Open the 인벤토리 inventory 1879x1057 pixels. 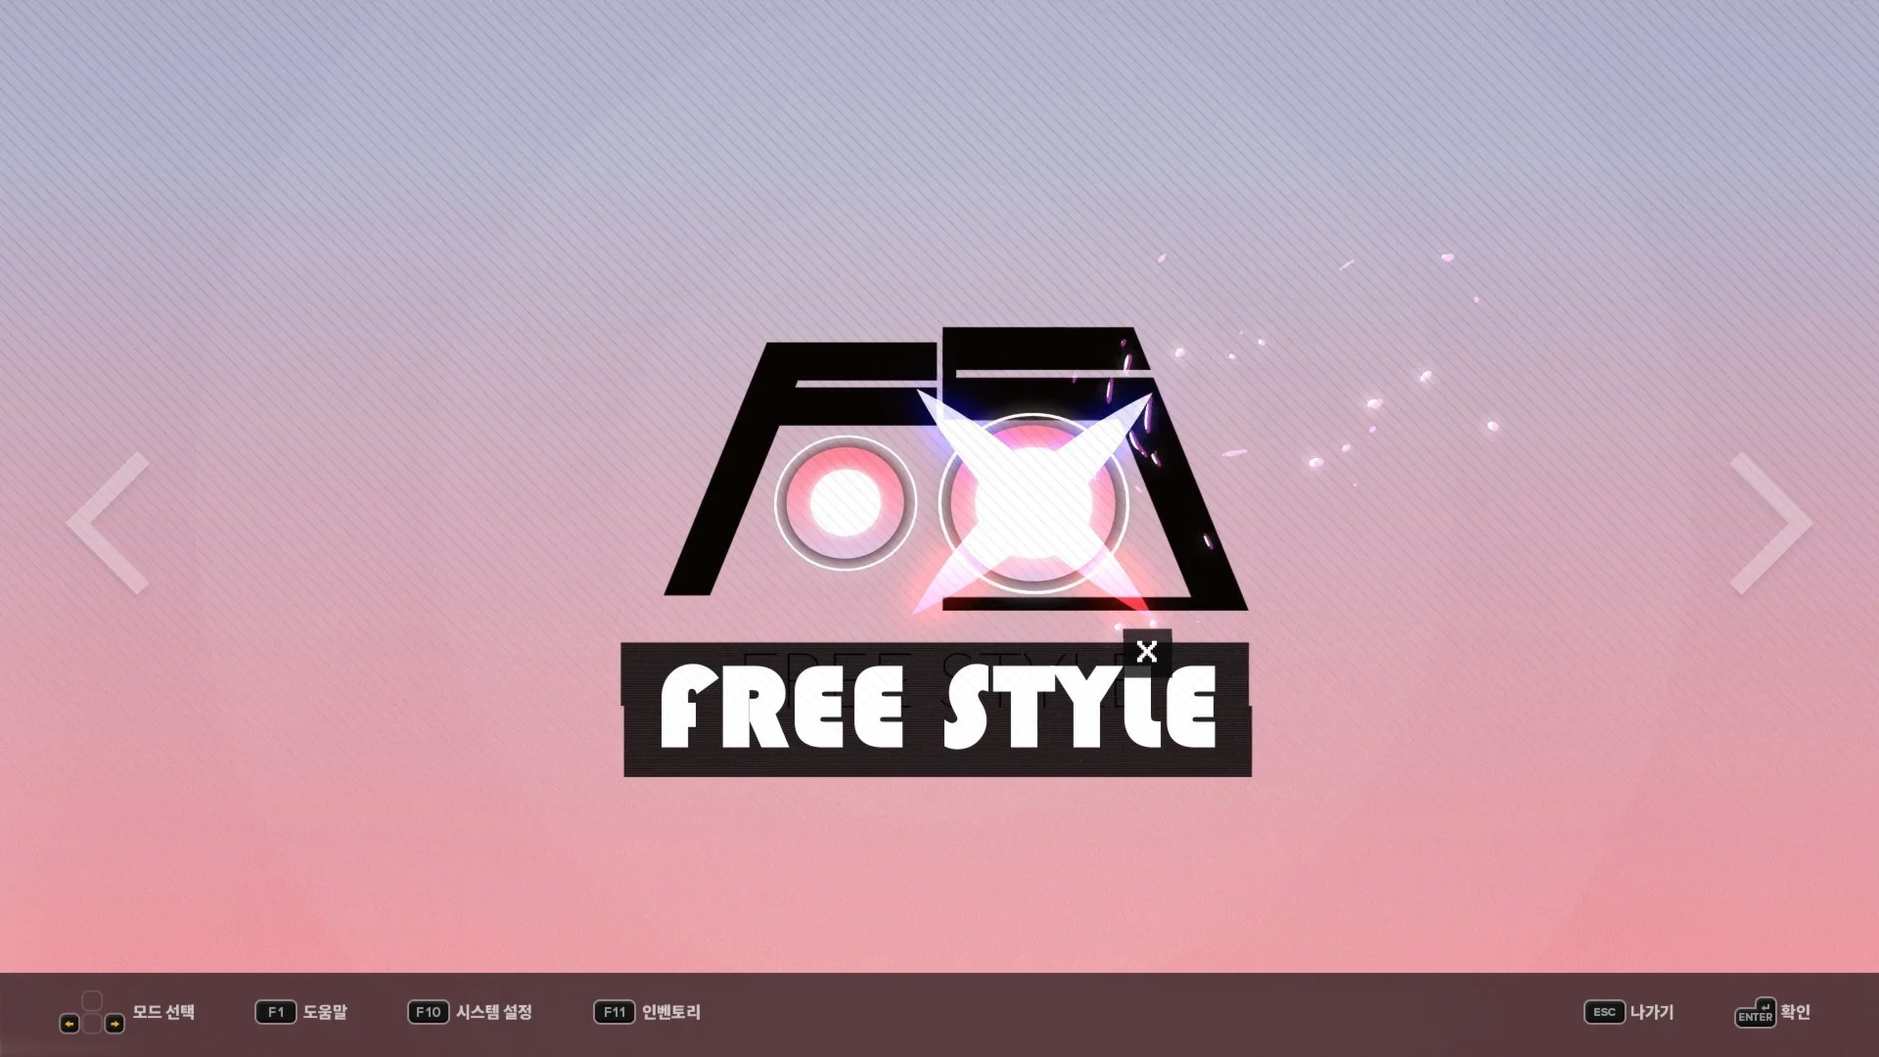coord(671,1012)
